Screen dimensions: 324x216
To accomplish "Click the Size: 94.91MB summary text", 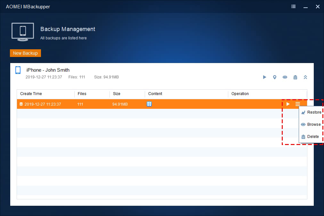I will point(106,77).
